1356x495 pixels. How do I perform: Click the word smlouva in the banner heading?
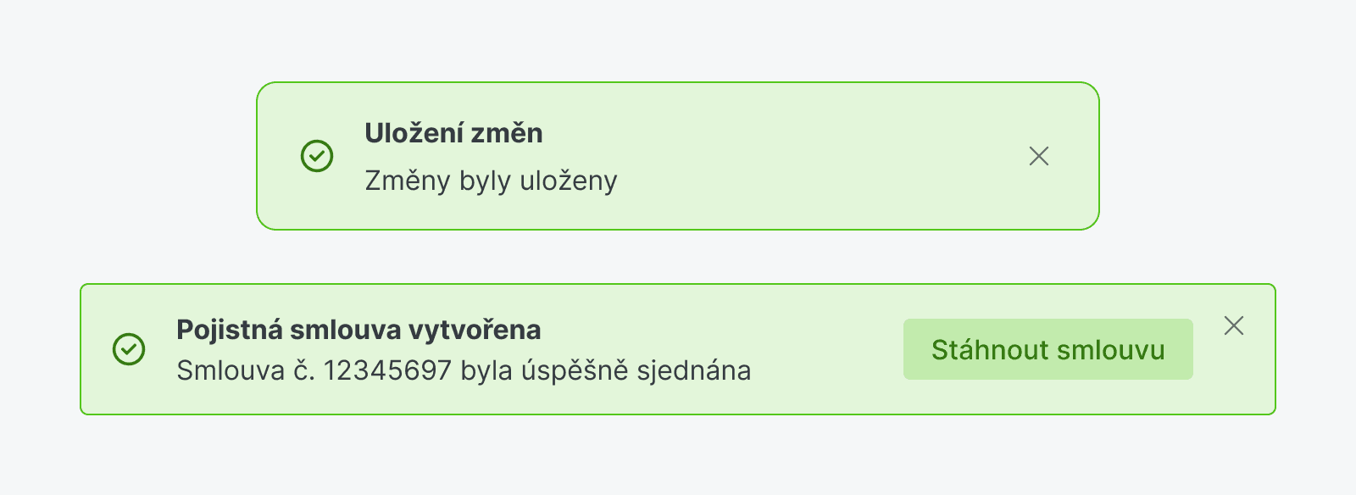coord(345,330)
